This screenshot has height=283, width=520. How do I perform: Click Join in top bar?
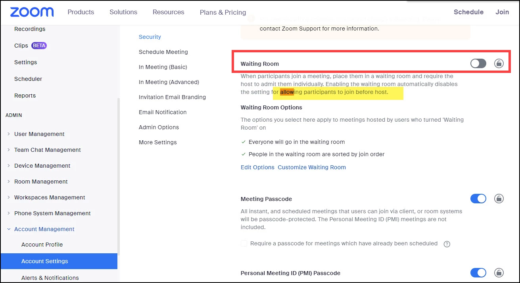tap(502, 12)
